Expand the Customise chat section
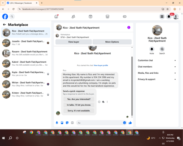Screen dimensions: 183x146 coord(157,60)
